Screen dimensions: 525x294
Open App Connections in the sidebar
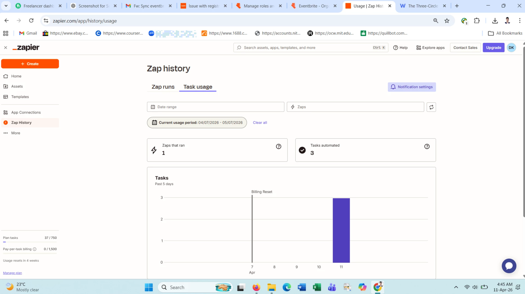click(26, 113)
